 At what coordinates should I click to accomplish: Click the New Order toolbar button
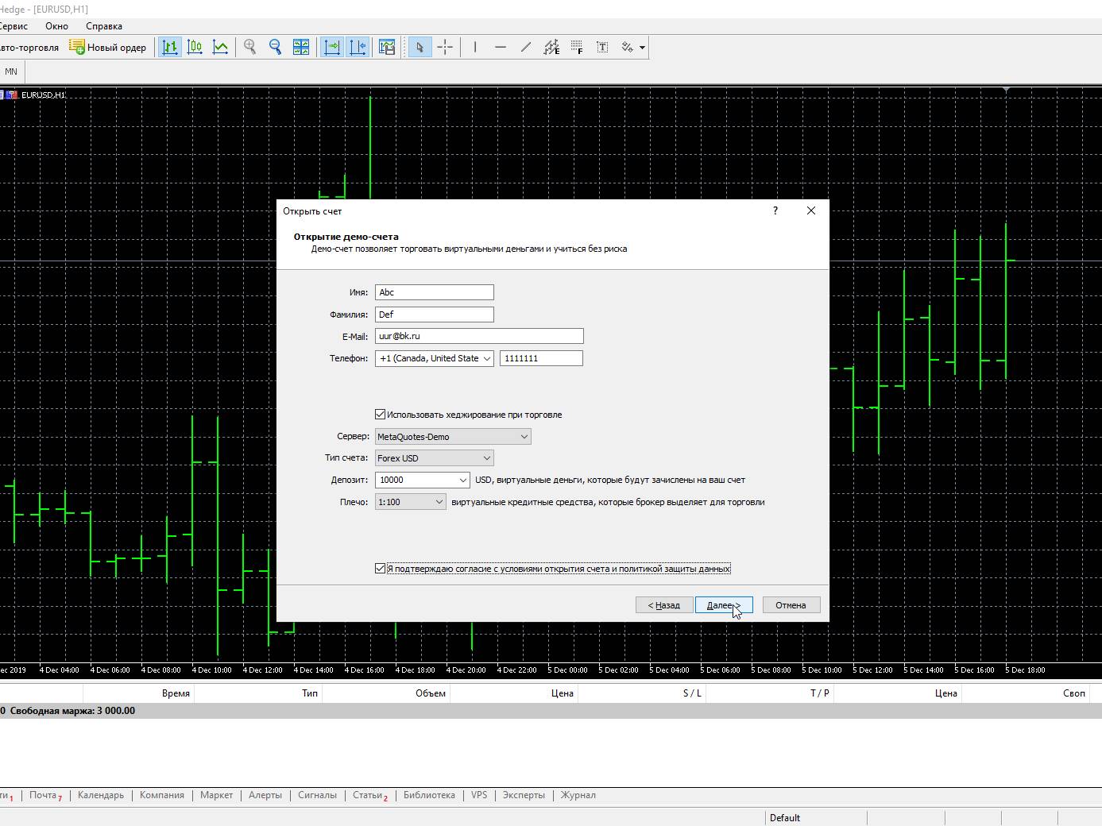(108, 48)
